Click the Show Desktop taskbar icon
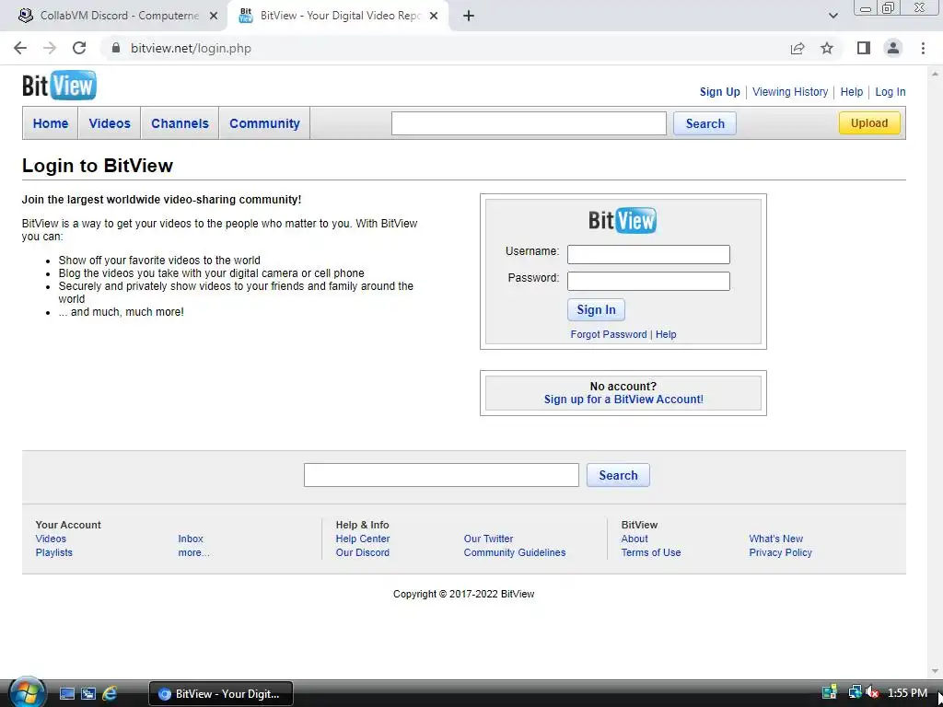The image size is (943, 707). 67,694
